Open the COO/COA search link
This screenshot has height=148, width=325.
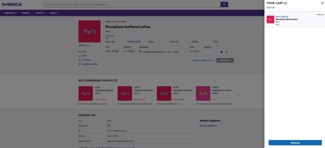click(x=85, y=60)
